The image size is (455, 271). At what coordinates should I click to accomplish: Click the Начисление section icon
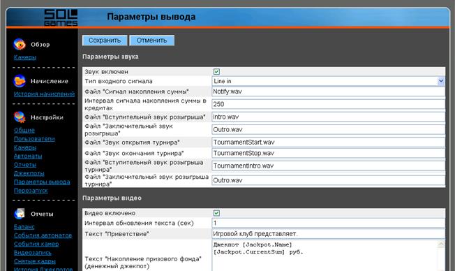point(20,81)
